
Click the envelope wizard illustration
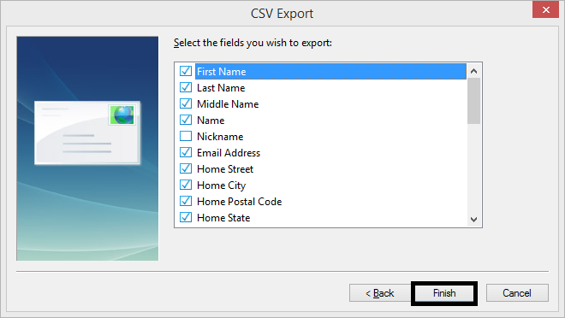coord(87,148)
